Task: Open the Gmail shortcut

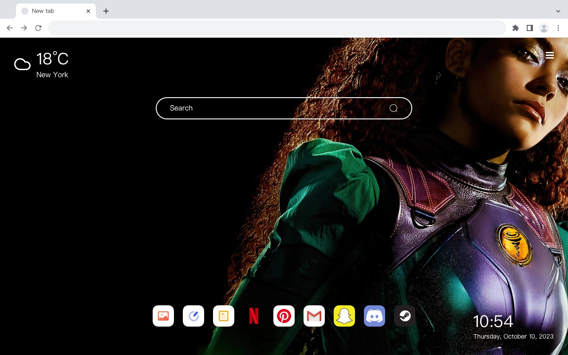Action: [314, 316]
